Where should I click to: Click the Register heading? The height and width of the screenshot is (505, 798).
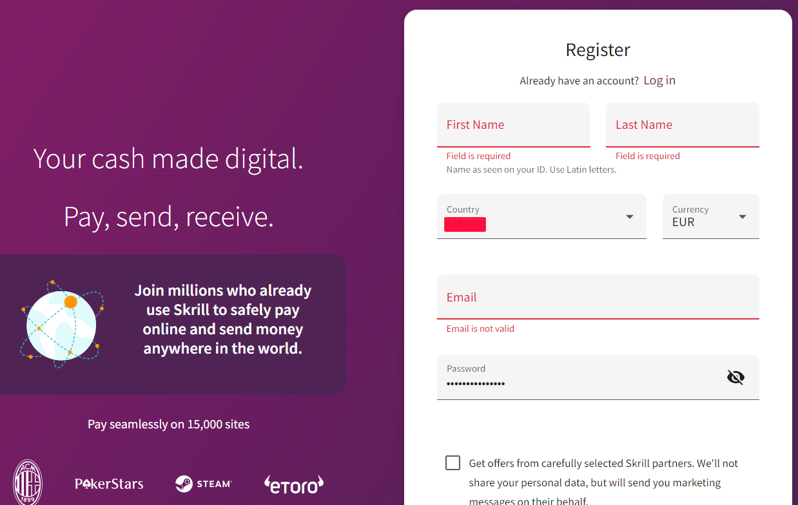(598, 50)
